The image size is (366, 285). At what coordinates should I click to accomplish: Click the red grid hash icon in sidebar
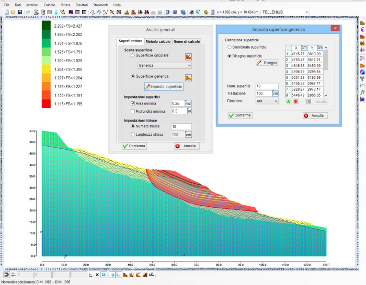point(362,50)
